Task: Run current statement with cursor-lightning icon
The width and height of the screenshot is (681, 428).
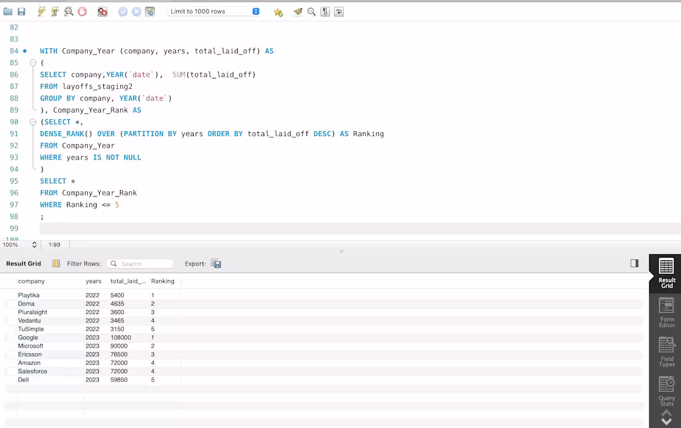Action: pos(54,11)
